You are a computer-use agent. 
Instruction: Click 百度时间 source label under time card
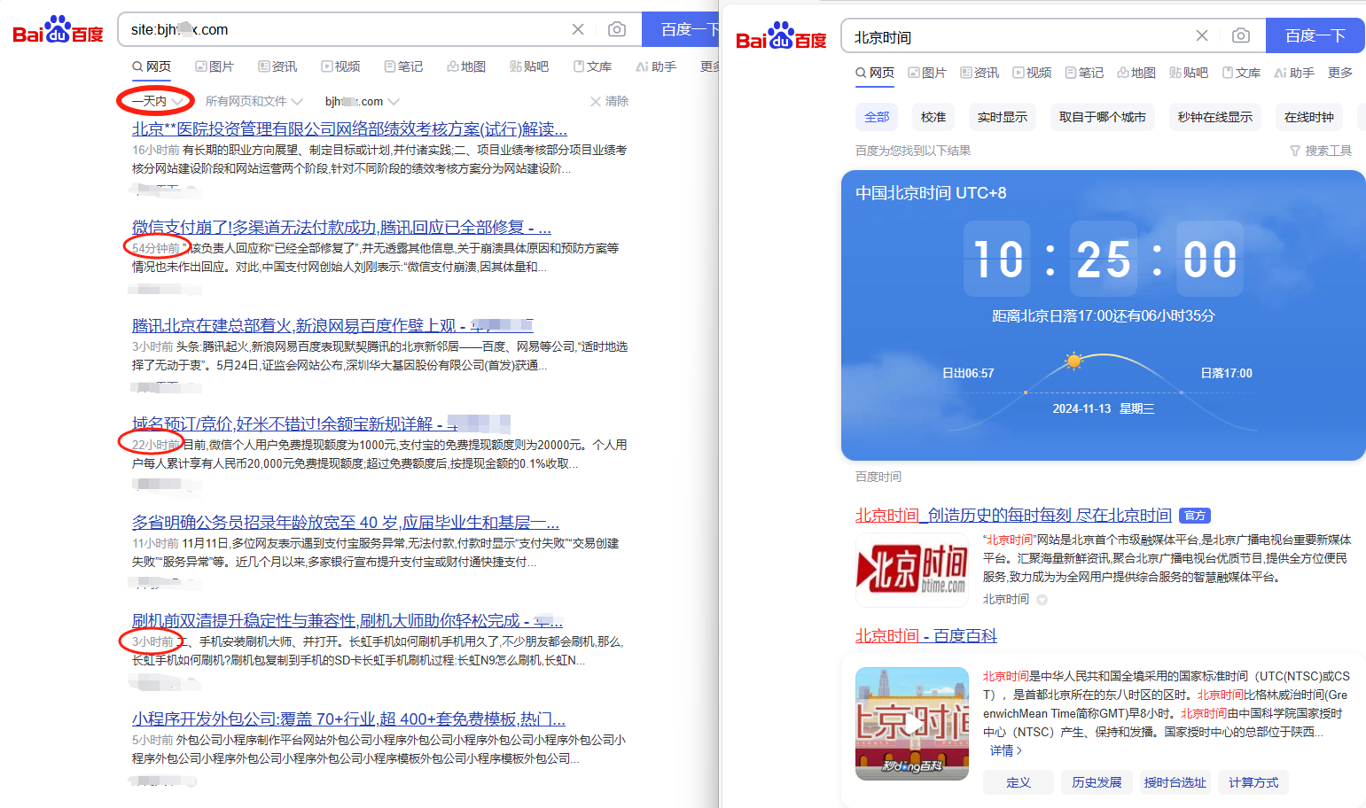tap(878, 477)
